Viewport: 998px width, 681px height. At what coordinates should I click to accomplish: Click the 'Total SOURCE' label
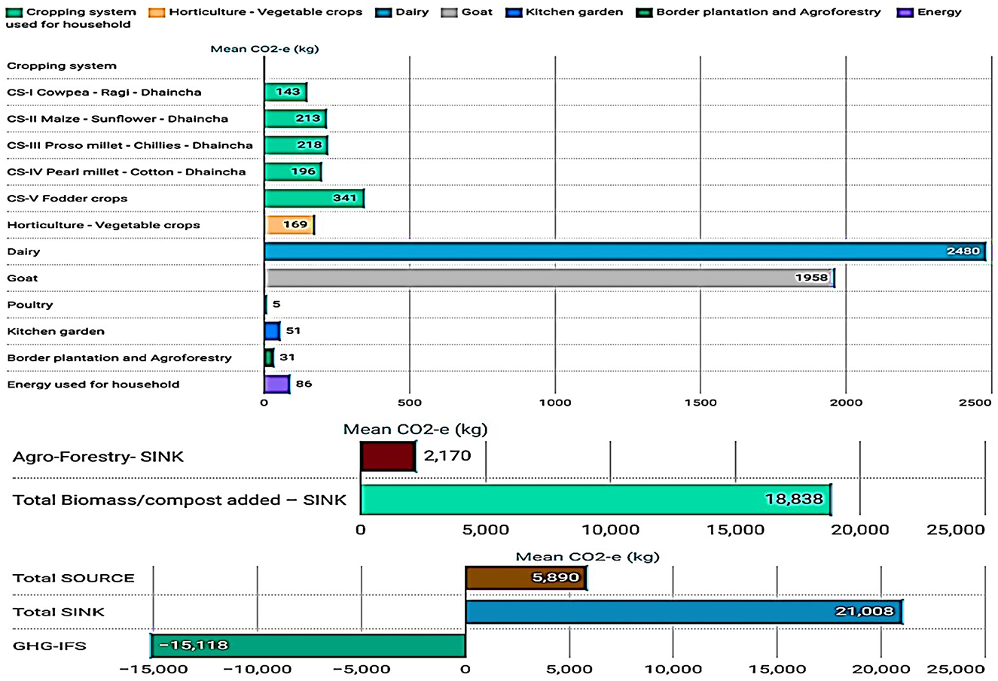pyautogui.click(x=74, y=578)
